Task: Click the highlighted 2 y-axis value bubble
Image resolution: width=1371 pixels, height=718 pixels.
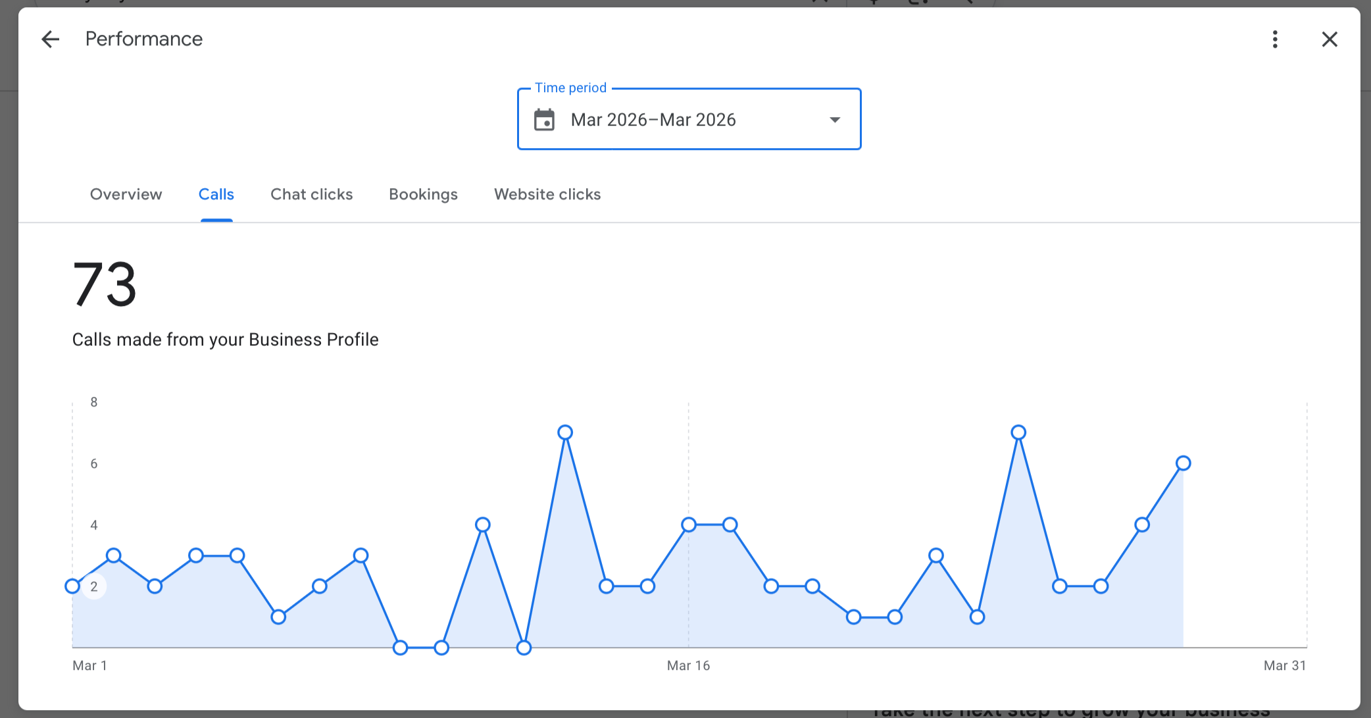Action: click(x=94, y=586)
